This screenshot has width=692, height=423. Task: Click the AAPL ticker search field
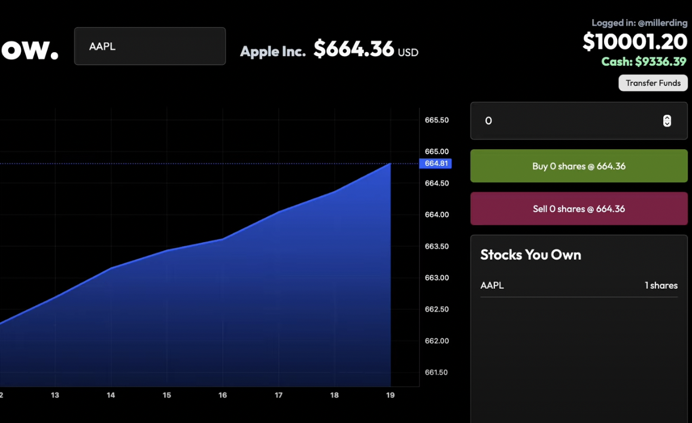click(x=150, y=46)
